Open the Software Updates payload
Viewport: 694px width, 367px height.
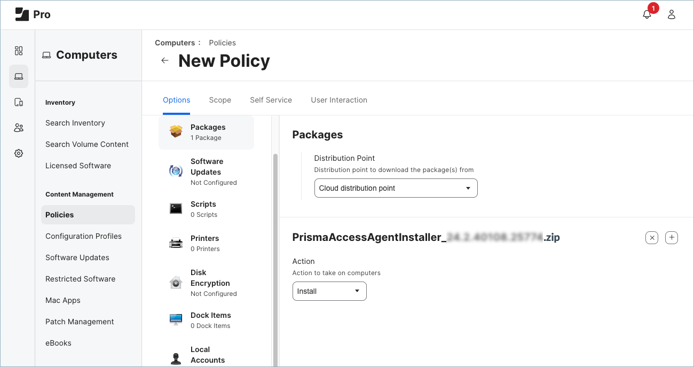click(176, 171)
